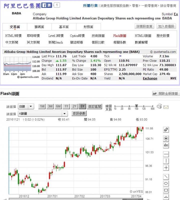Open the 相關係數 link
The height and width of the screenshot is (200, 180).
[x=120, y=42]
